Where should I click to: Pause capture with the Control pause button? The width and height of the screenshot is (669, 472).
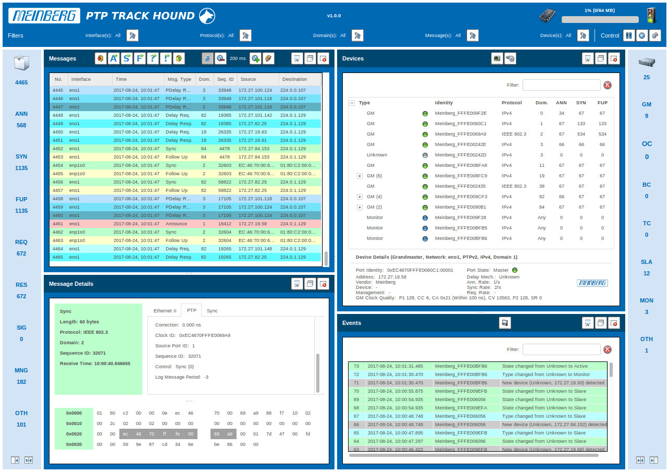(629, 35)
